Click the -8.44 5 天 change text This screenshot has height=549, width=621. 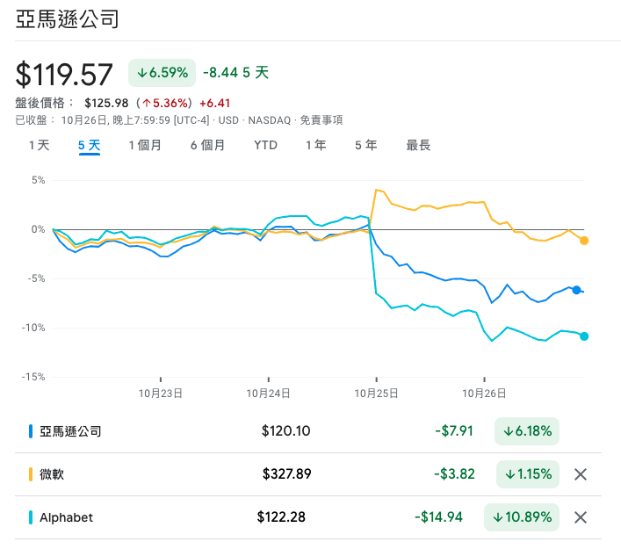coord(236,73)
